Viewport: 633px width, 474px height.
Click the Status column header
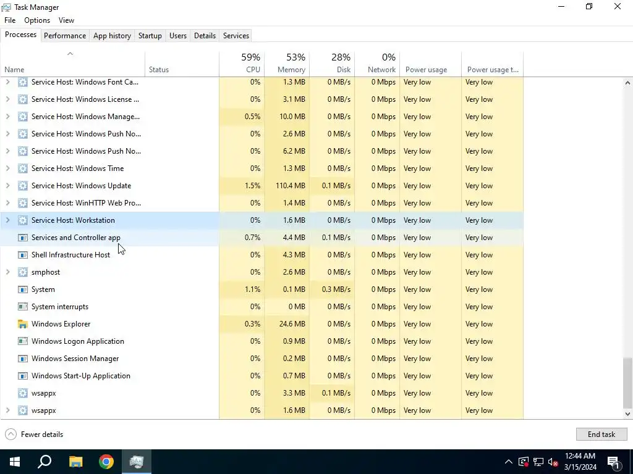182,64
